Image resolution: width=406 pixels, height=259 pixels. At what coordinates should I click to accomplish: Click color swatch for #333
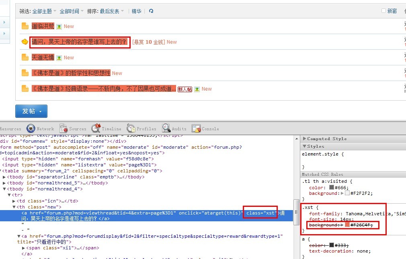pyautogui.click(x=331, y=245)
